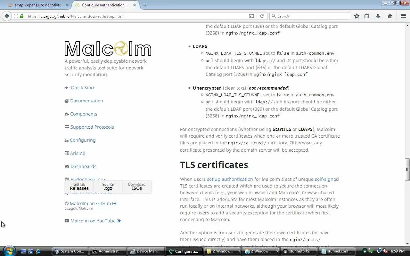Launch Internet Explorer from quick launch

[x=38, y=251]
